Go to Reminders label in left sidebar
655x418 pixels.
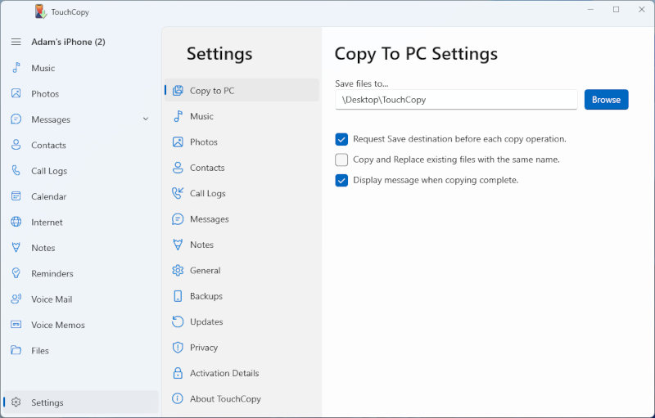pyautogui.click(x=52, y=274)
